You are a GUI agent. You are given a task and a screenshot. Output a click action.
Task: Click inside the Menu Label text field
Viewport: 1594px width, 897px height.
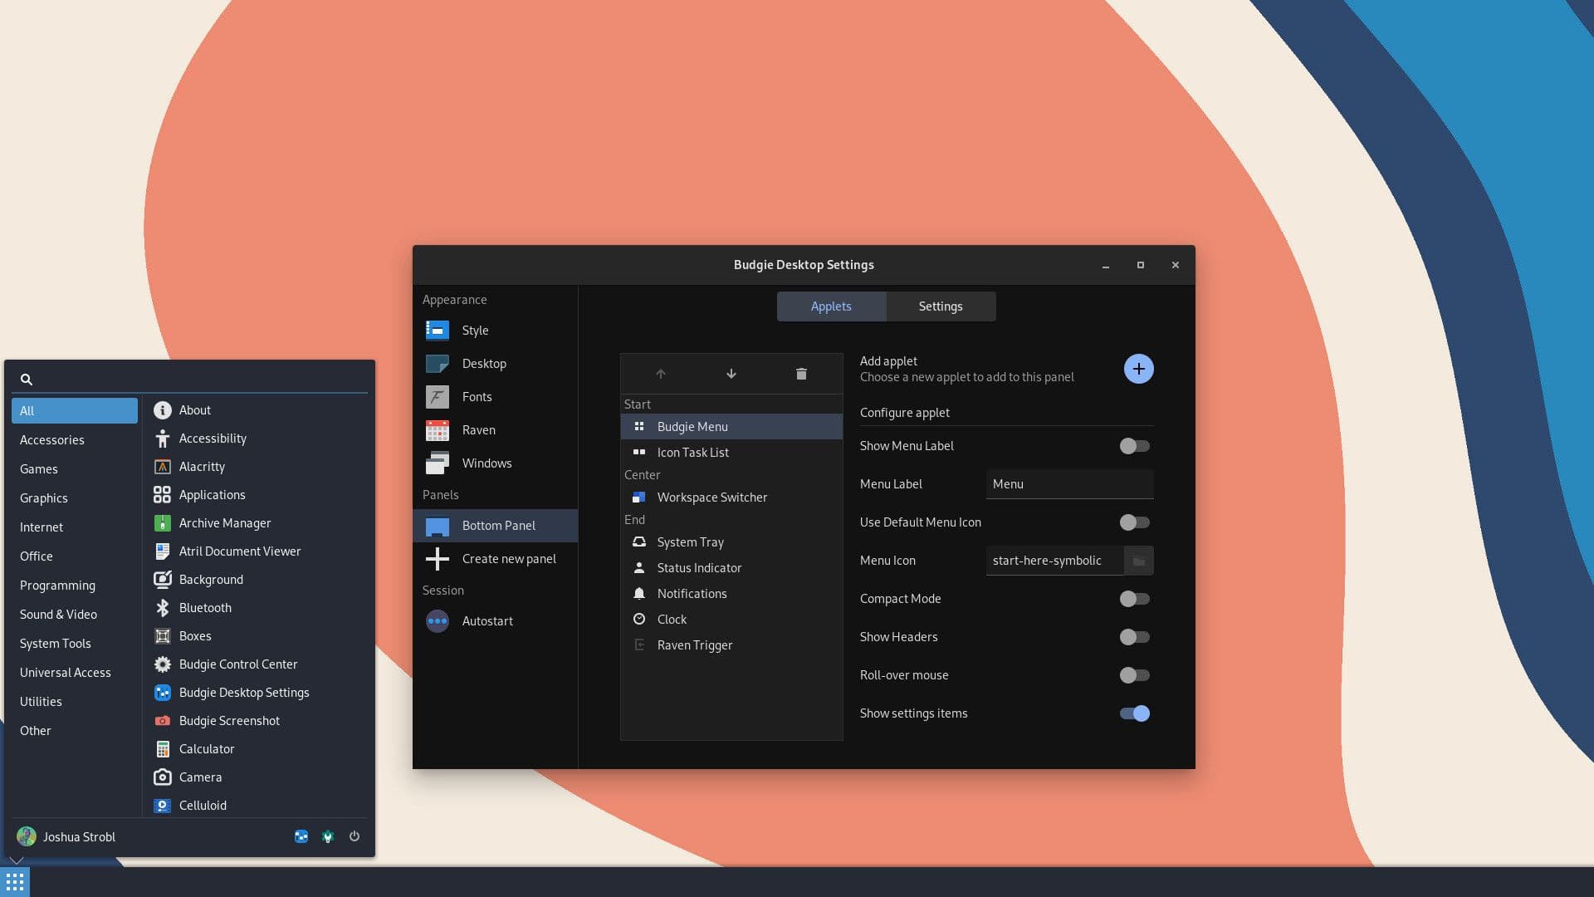1069,484
